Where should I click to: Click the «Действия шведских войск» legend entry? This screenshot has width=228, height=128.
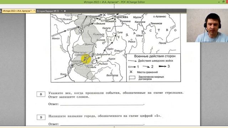[155, 61]
